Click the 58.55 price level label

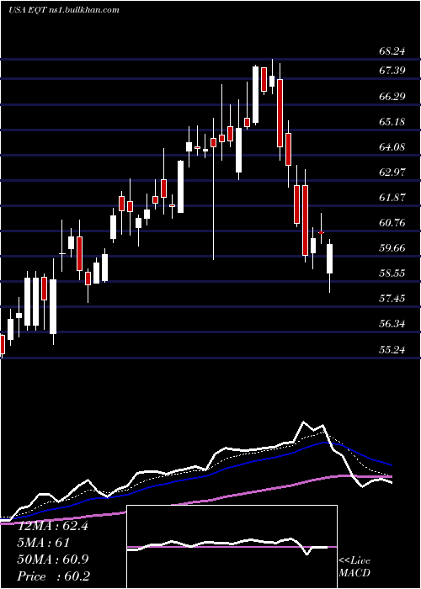coord(392,273)
